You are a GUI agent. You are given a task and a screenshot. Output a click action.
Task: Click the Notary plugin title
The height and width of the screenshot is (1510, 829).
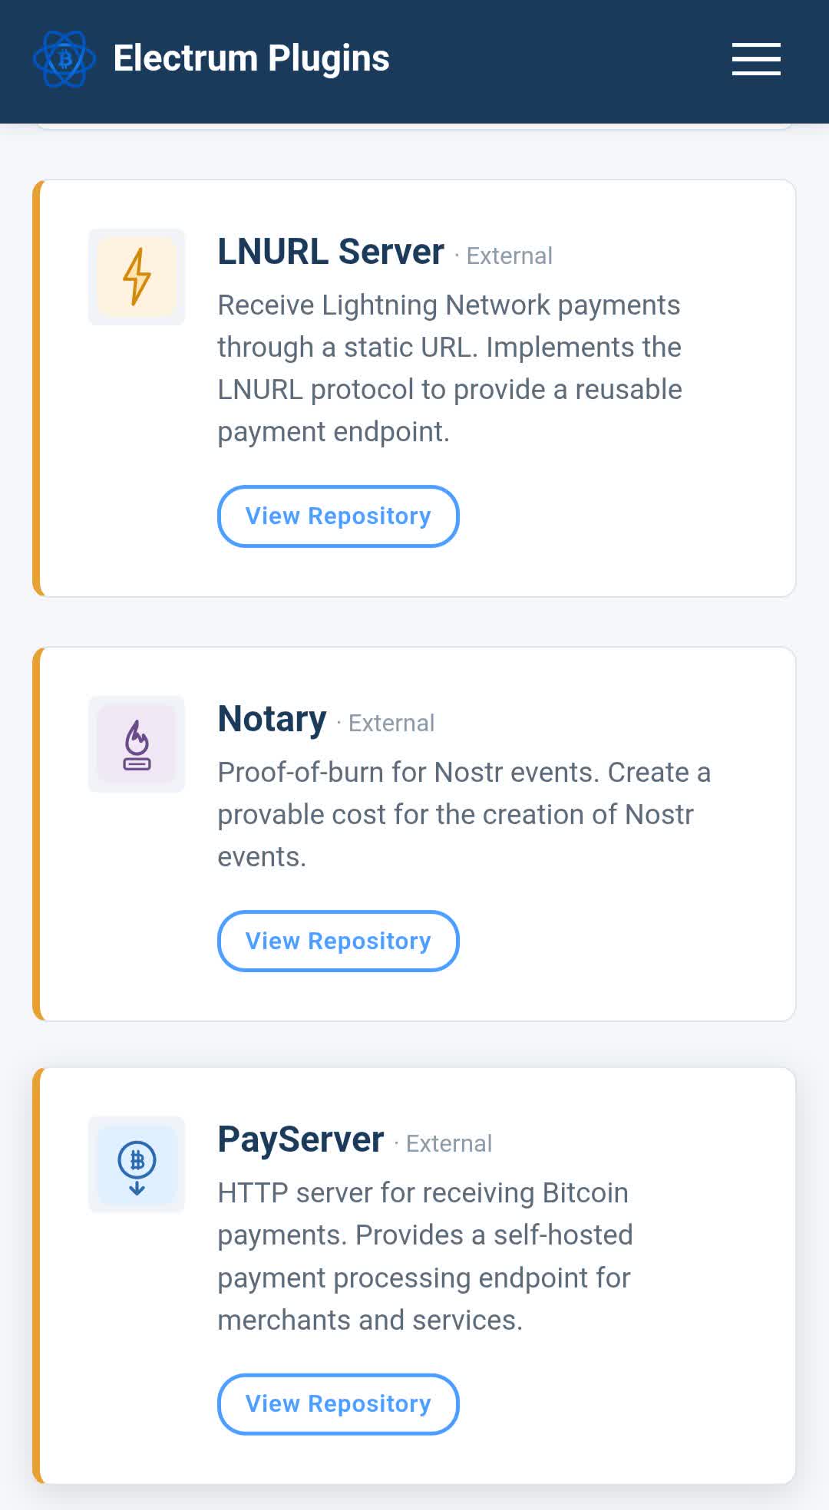pos(272,720)
